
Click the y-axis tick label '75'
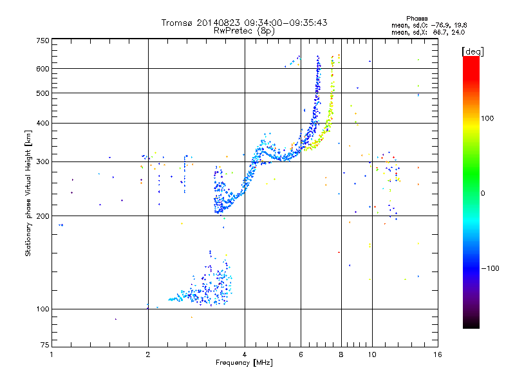[45, 345]
